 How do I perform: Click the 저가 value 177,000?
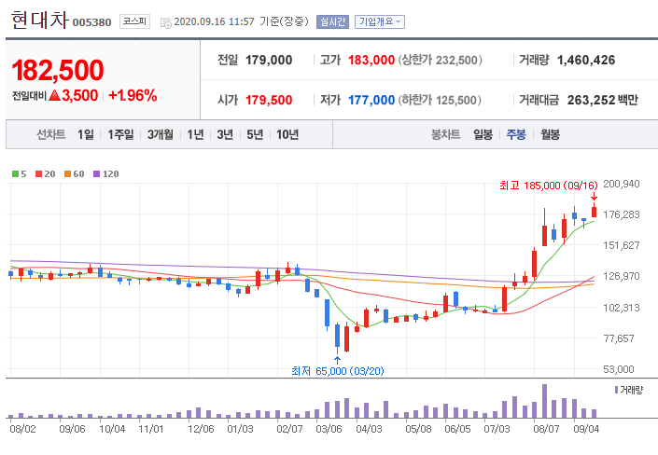tap(371, 100)
